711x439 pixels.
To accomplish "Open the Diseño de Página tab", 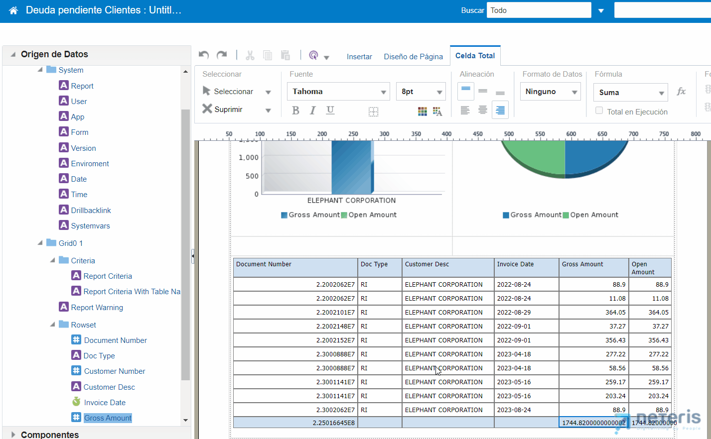I will 413,57.
